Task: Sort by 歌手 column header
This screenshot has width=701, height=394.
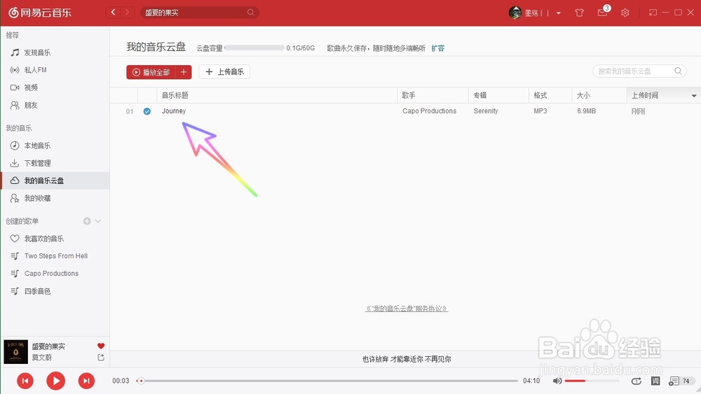Action: [x=433, y=95]
